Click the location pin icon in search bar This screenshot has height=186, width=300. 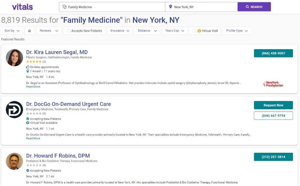[171, 7]
